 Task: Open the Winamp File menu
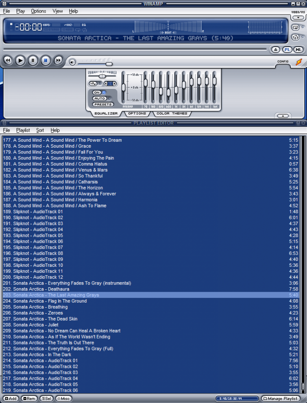[6, 11]
